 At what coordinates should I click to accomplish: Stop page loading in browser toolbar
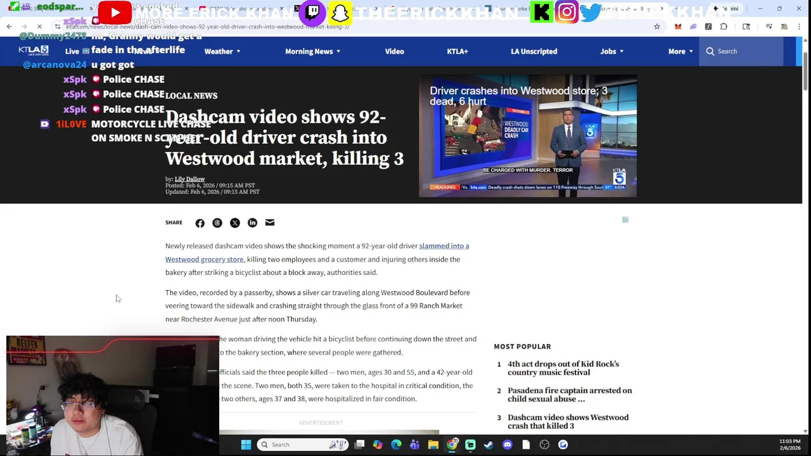(x=39, y=27)
